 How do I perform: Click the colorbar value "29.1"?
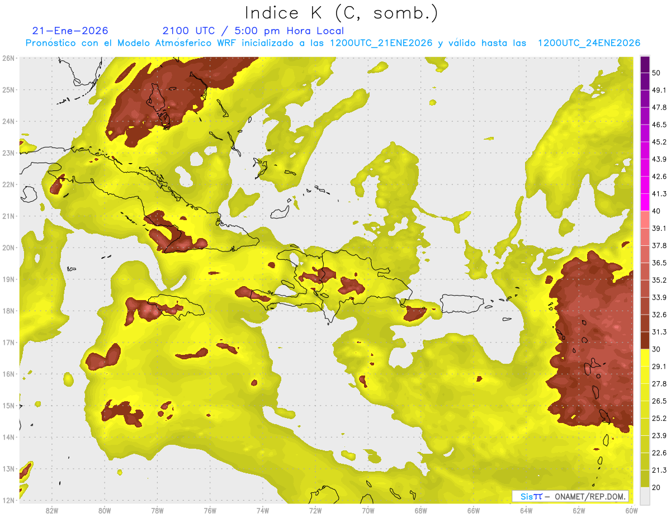659,366
